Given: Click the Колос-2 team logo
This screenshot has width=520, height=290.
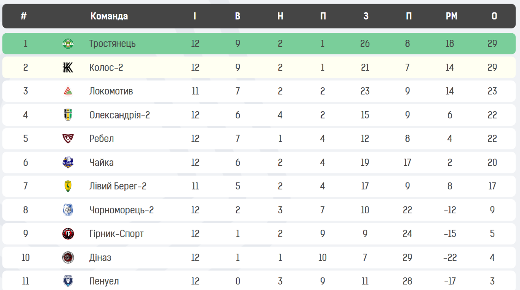Looking at the screenshot, I should coord(68,67).
